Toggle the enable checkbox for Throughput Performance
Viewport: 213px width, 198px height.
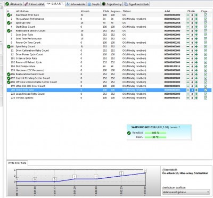(206, 19)
